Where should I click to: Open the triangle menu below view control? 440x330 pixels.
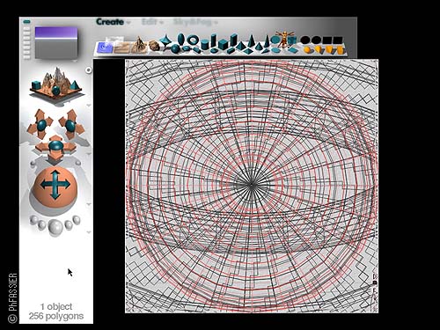(x=89, y=105)
